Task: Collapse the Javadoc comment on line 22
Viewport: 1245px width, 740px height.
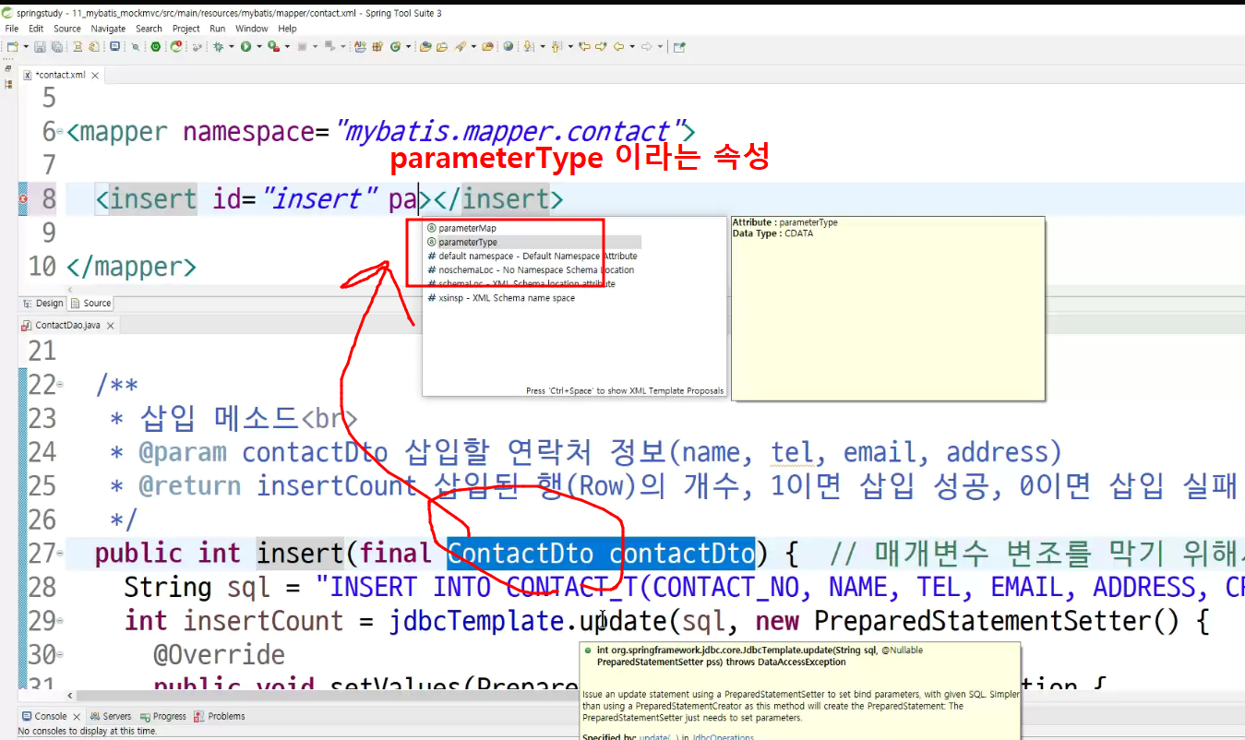Action: [x=60, y=385]
